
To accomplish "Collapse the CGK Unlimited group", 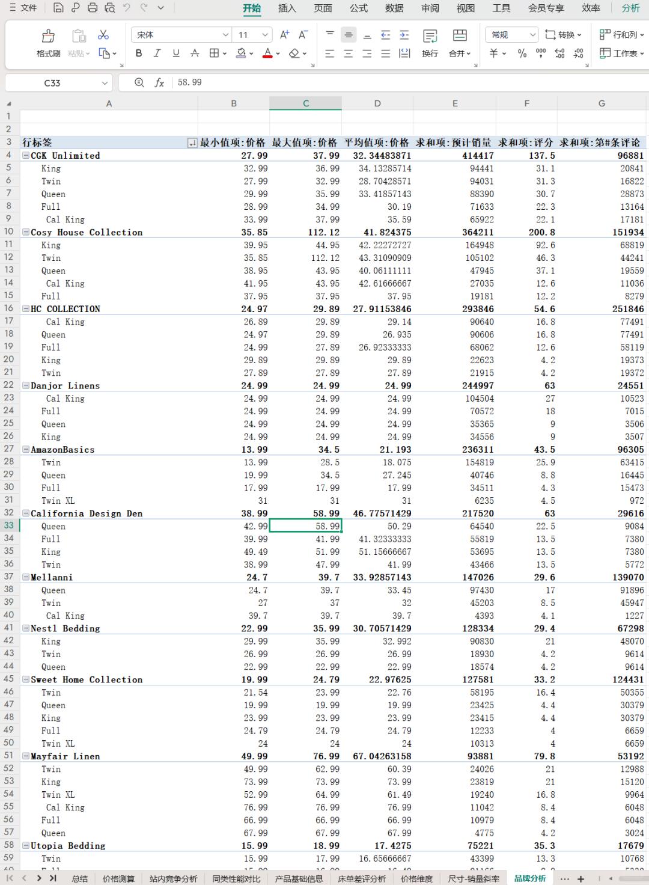I will point(26,156).
